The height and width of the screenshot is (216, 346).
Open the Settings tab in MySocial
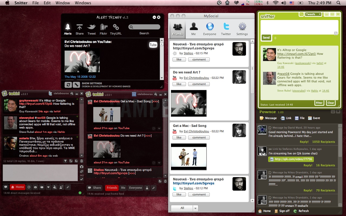tap(242, 29)
